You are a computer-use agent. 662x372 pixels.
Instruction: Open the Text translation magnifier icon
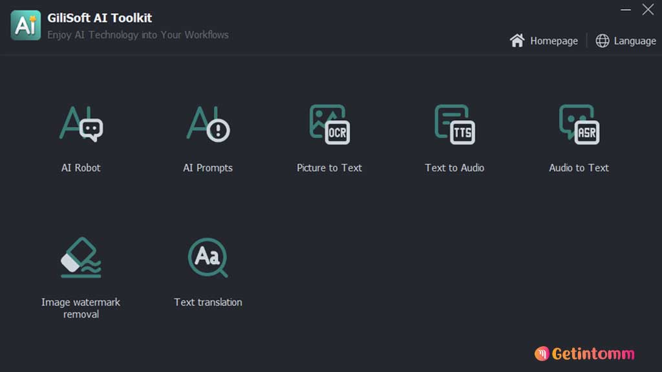(x=208, y=257)
